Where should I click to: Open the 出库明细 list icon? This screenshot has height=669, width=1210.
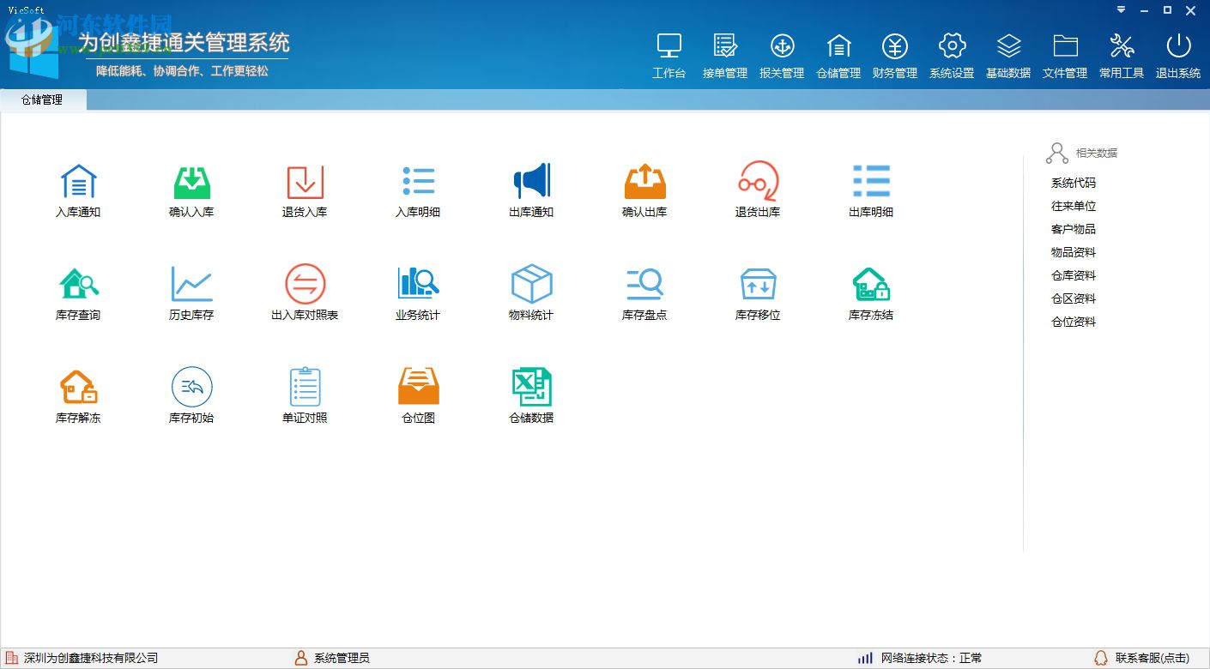coord(871,181)
